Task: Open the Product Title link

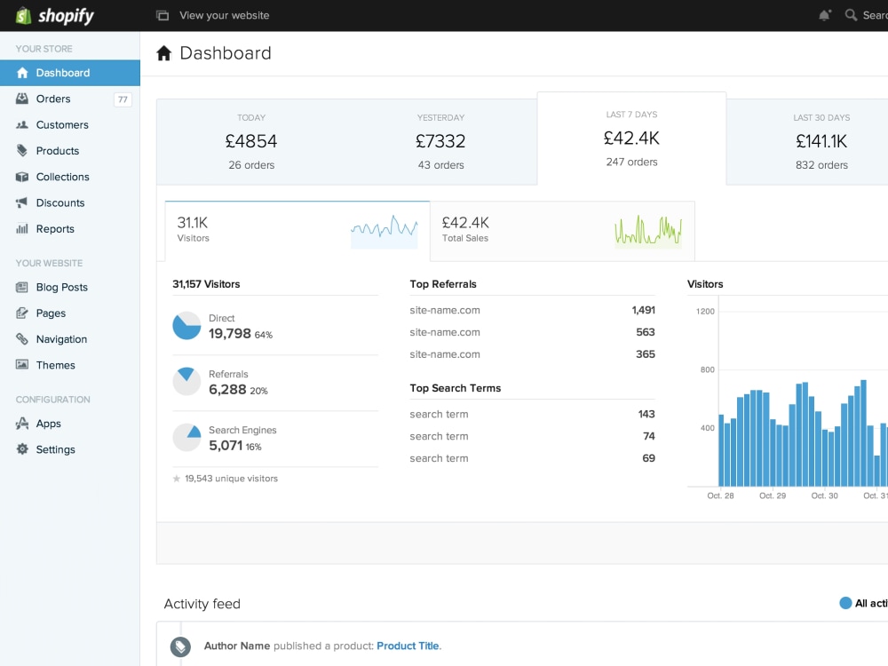Action: [x=408, y=646]
